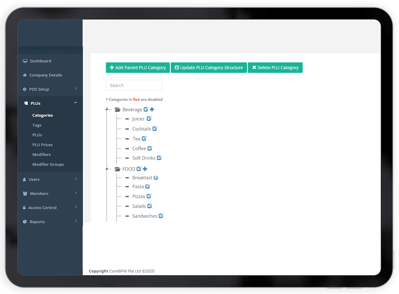Edit the Juices category
399x294 pixels.
[x=149, y=119]
